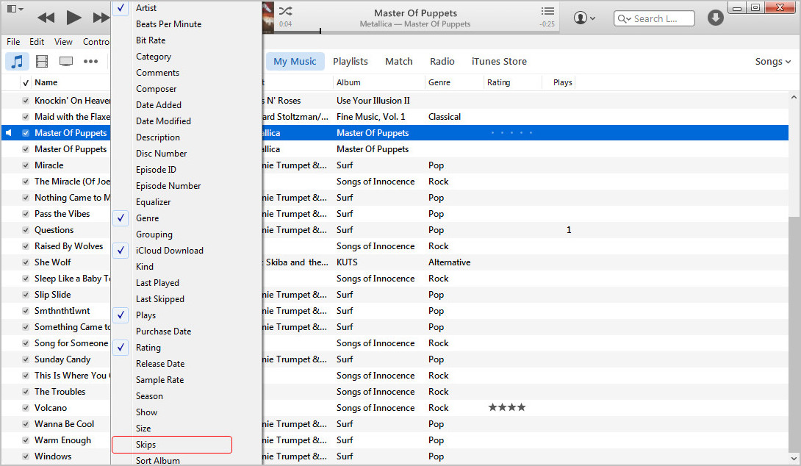Open the account user menu icon

click(x=584, y=18)
